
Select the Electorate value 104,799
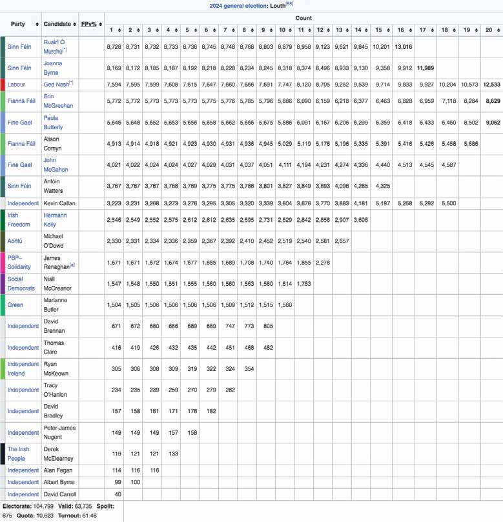(43, 507)
